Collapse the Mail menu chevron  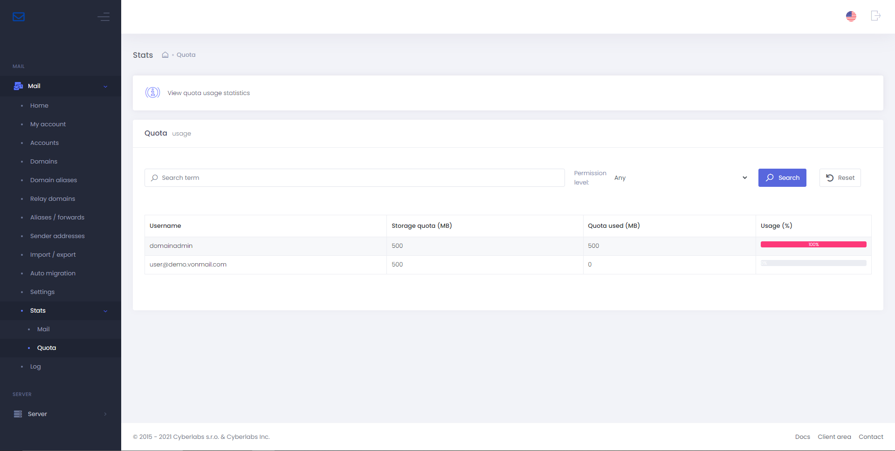(x=105, y=86)
